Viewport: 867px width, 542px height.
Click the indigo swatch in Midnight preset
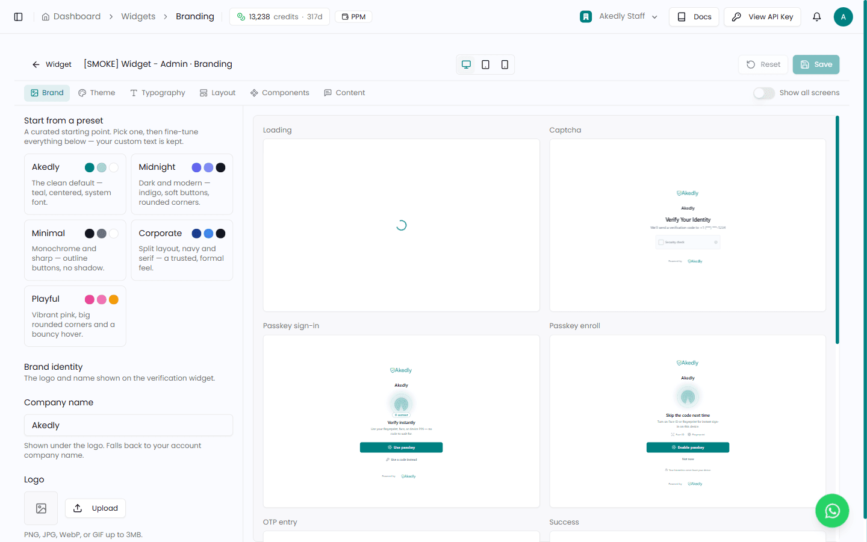pos(196,167)
